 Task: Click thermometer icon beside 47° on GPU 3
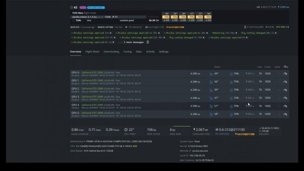(x=211, y=98)
